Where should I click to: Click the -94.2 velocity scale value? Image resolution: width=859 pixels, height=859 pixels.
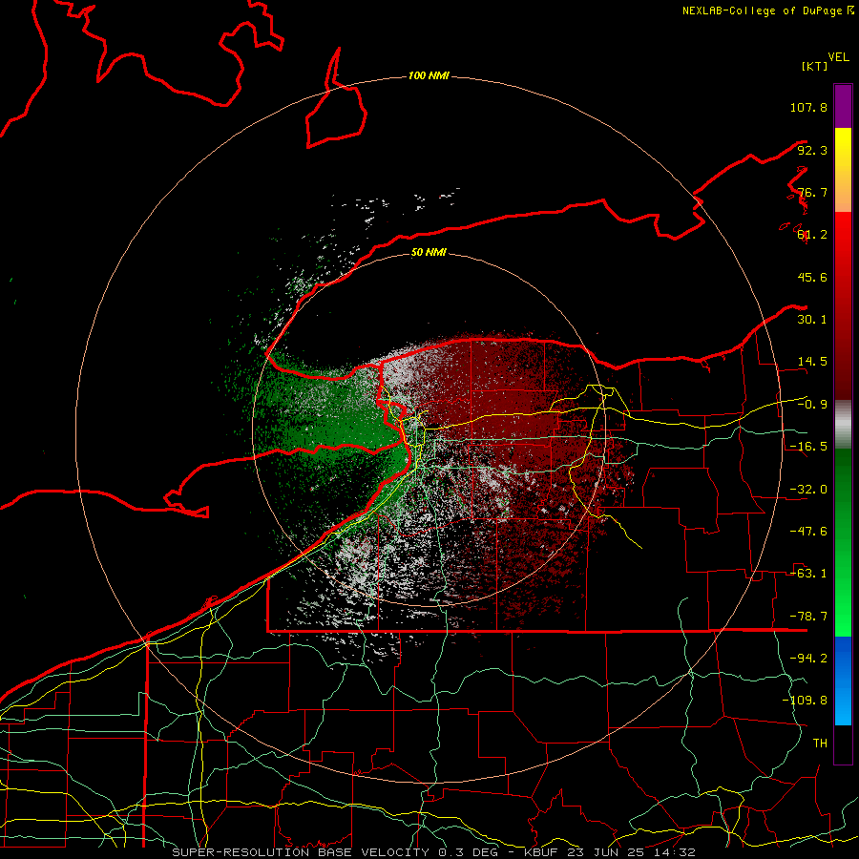[x=808, y=659]
